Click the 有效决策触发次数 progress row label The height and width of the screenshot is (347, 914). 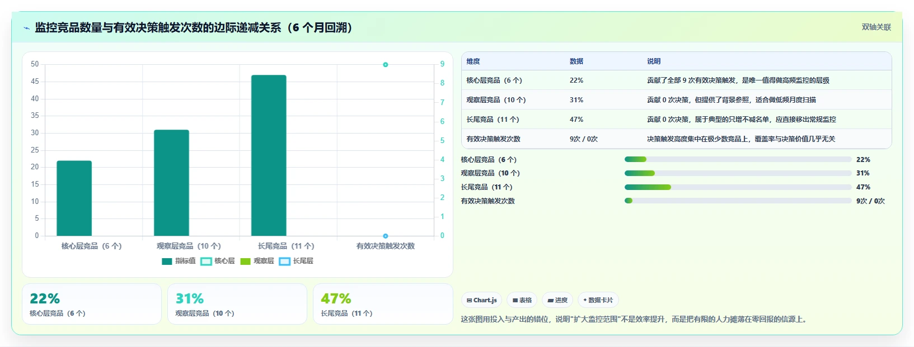488,201
